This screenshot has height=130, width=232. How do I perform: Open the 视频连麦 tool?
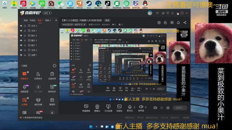pos(24,89)
